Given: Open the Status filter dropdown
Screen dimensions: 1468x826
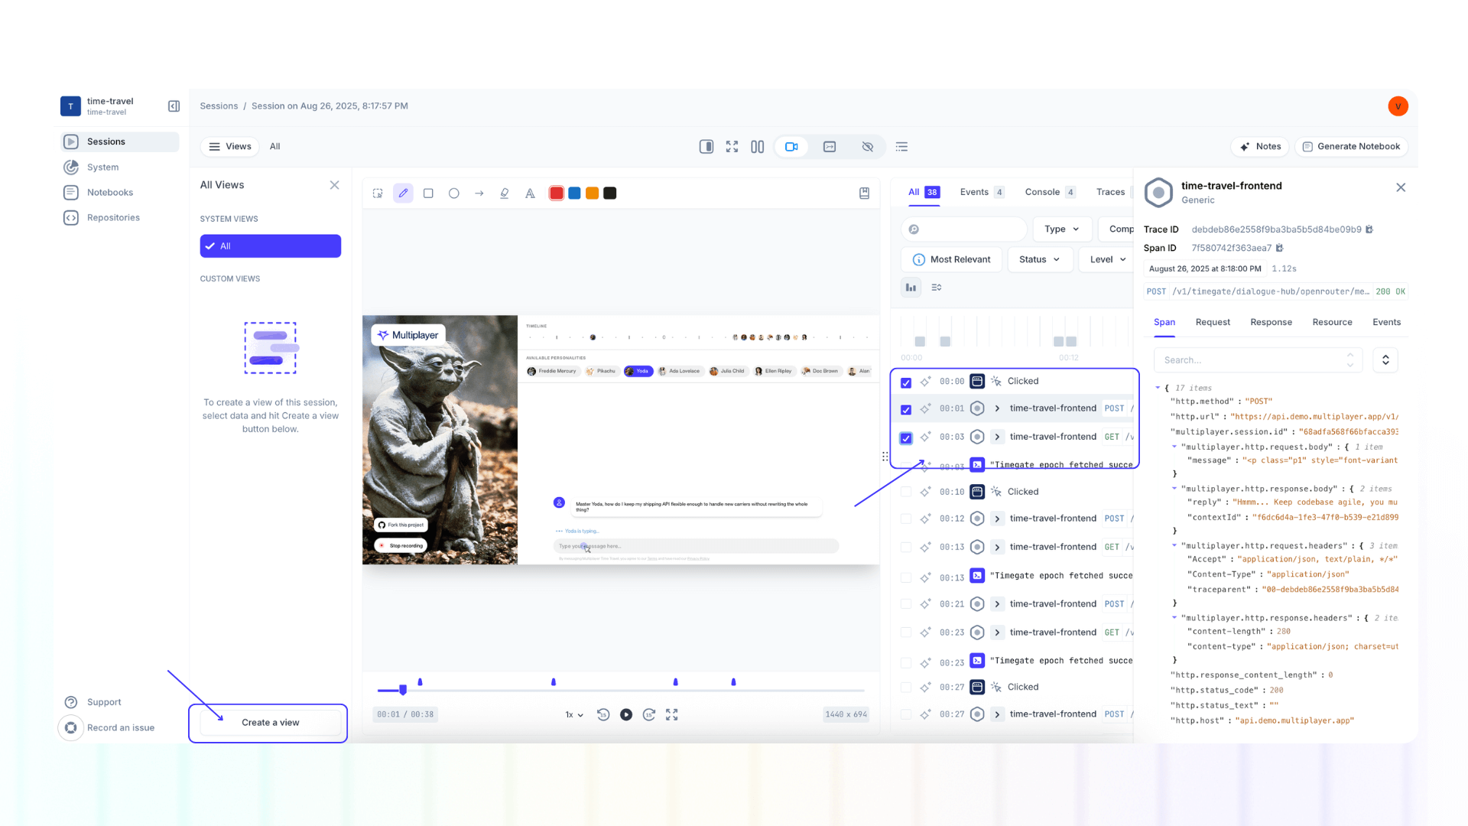Looking at the screenshot, I should (1040, 259).
